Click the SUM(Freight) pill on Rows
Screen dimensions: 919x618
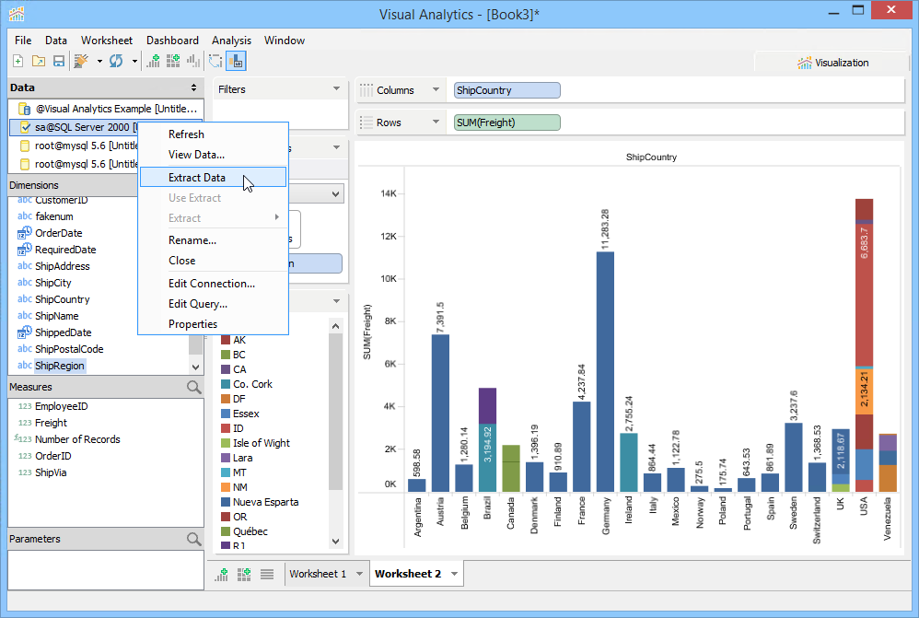pyautogui.click(x=507, y=122)
